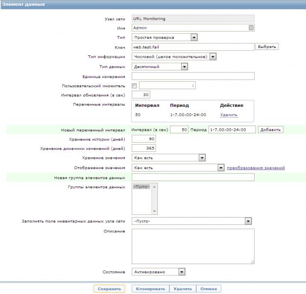Click the Выбрать button next to key field
The image size is (306, 294).
click(x=267, y=47)
